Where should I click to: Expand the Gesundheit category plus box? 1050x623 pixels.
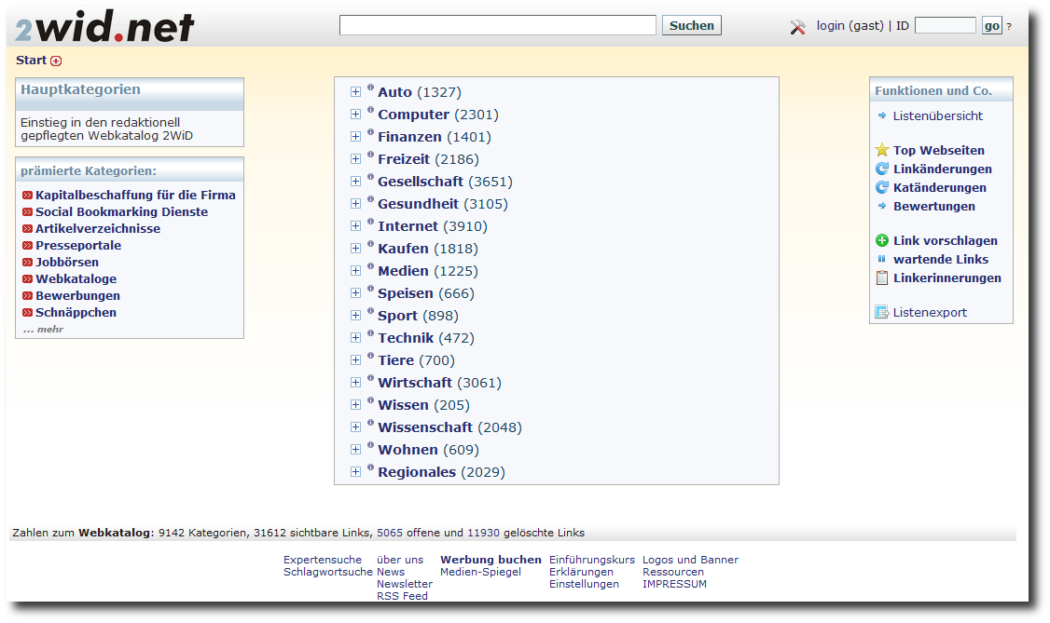[x=355, y=204]
